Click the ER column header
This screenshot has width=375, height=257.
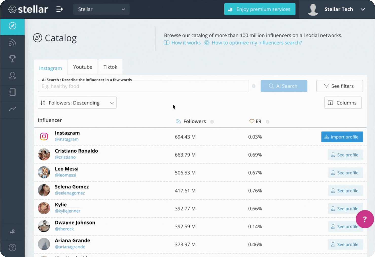point(255,122)
